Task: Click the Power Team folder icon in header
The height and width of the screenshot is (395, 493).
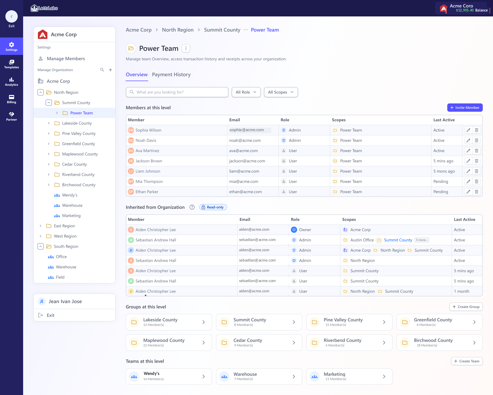Action: coord(131,48)
